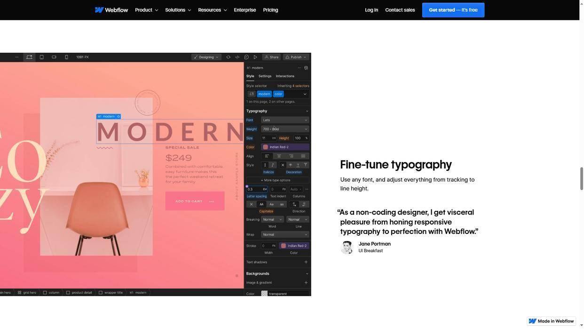
Task: Toggle italic text style
Action: tap(272, 165)
